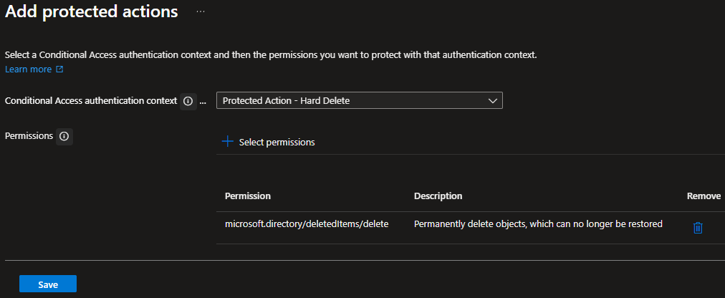Image resolution: width=725 pixels, height=298 pixels.
Task: Open the ellipsis menu beside the page title
Action: pos(200,11)
